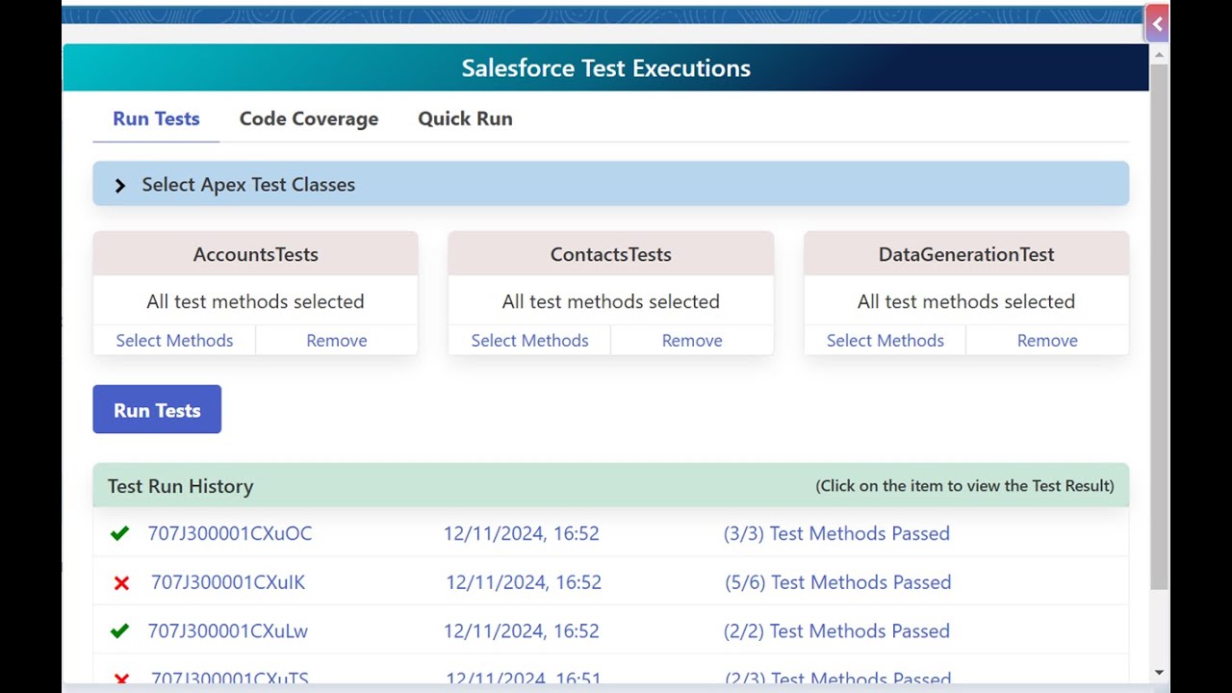Click the Test Run History heading
Screen dimensions: 1232x693
181,486
